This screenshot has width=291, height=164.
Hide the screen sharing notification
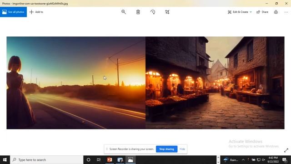click(182, 149)
